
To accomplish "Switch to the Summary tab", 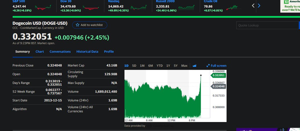I will [22, 52].
